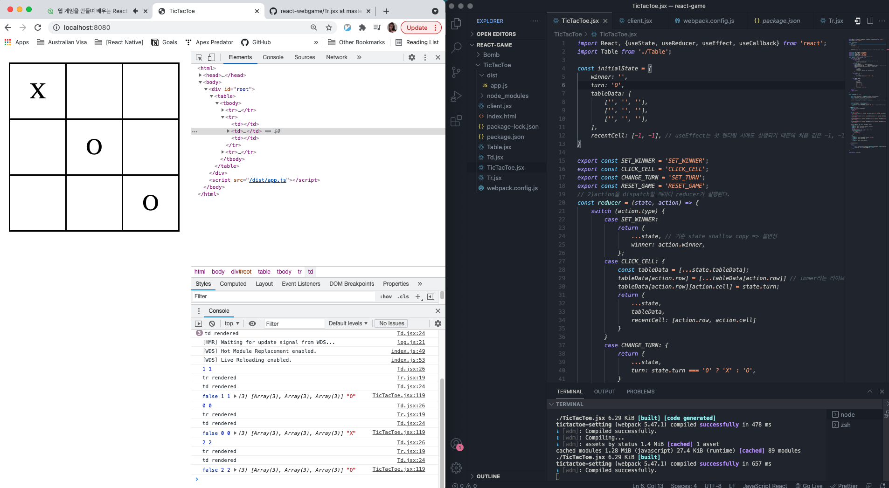889x488 pixels.
Task: Click the No Issues button
Action: (x=391, y=323)
